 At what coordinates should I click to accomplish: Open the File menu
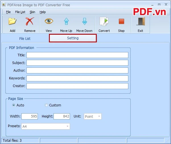tap(8, 12)
